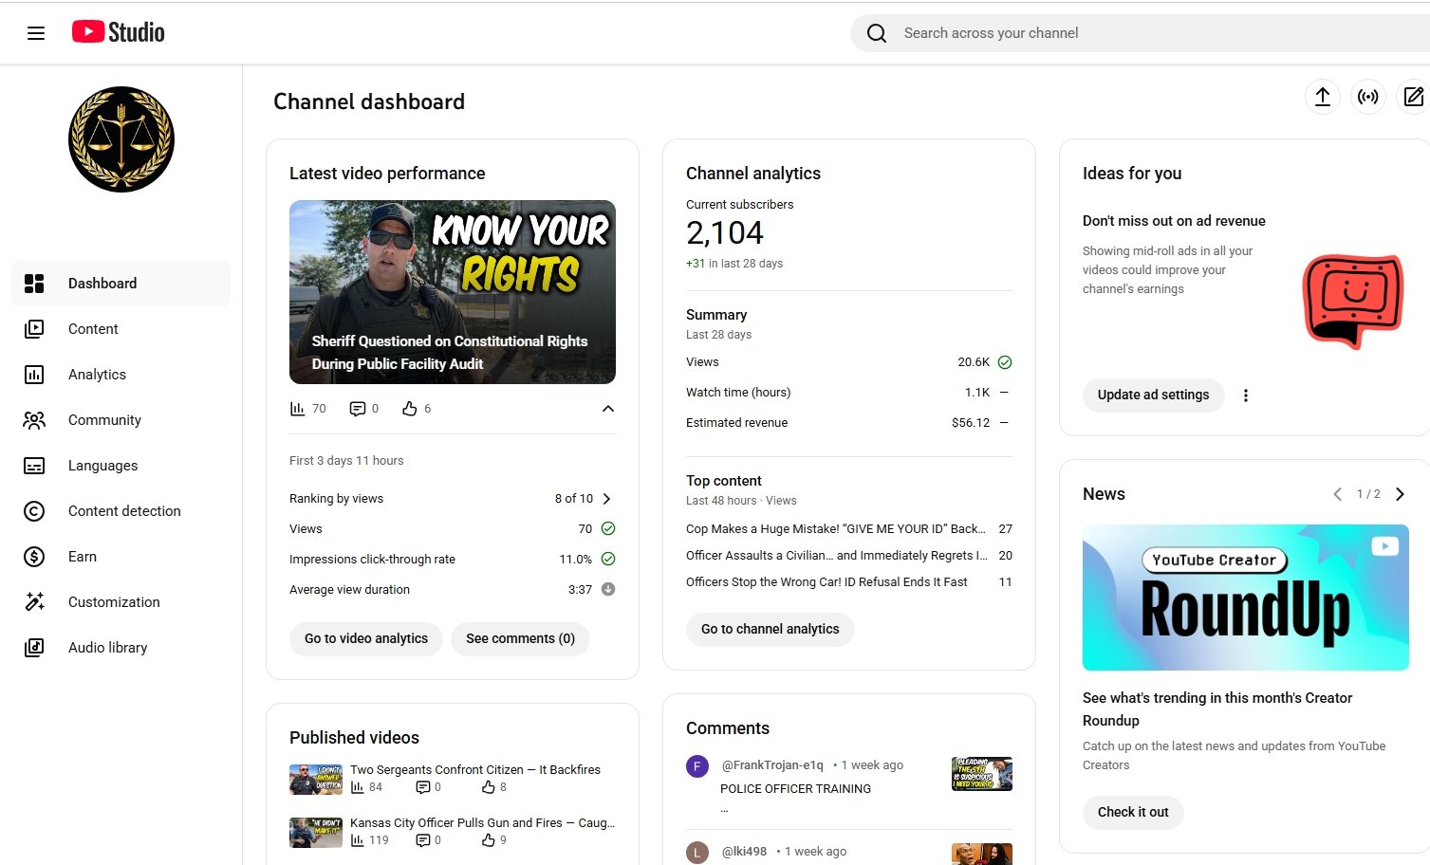Open the Earn sidebar item
The height and width of the screenshot is (865, 1430).
(83, 557)
